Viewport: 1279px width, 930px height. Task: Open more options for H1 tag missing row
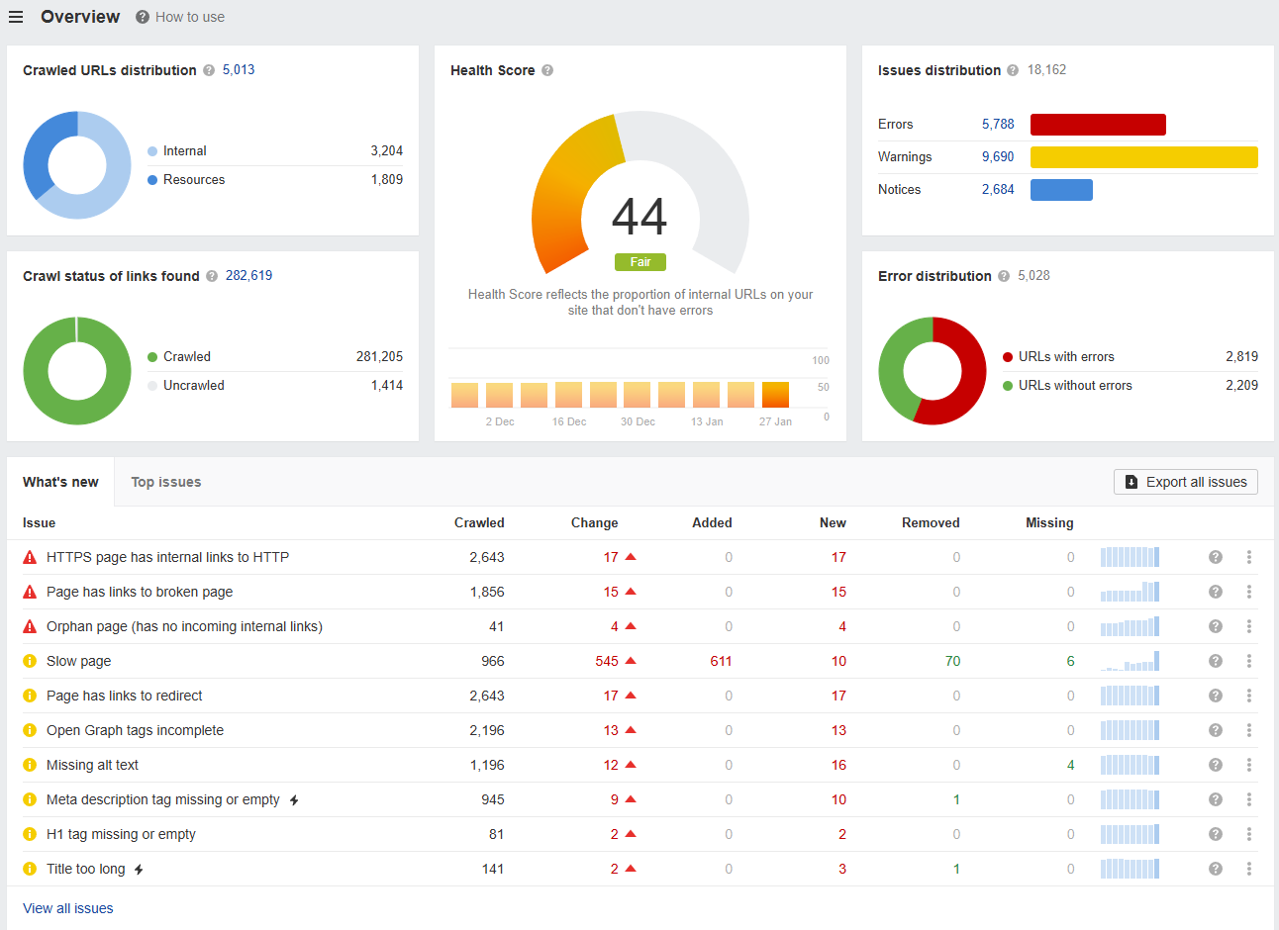(1249, 834)
